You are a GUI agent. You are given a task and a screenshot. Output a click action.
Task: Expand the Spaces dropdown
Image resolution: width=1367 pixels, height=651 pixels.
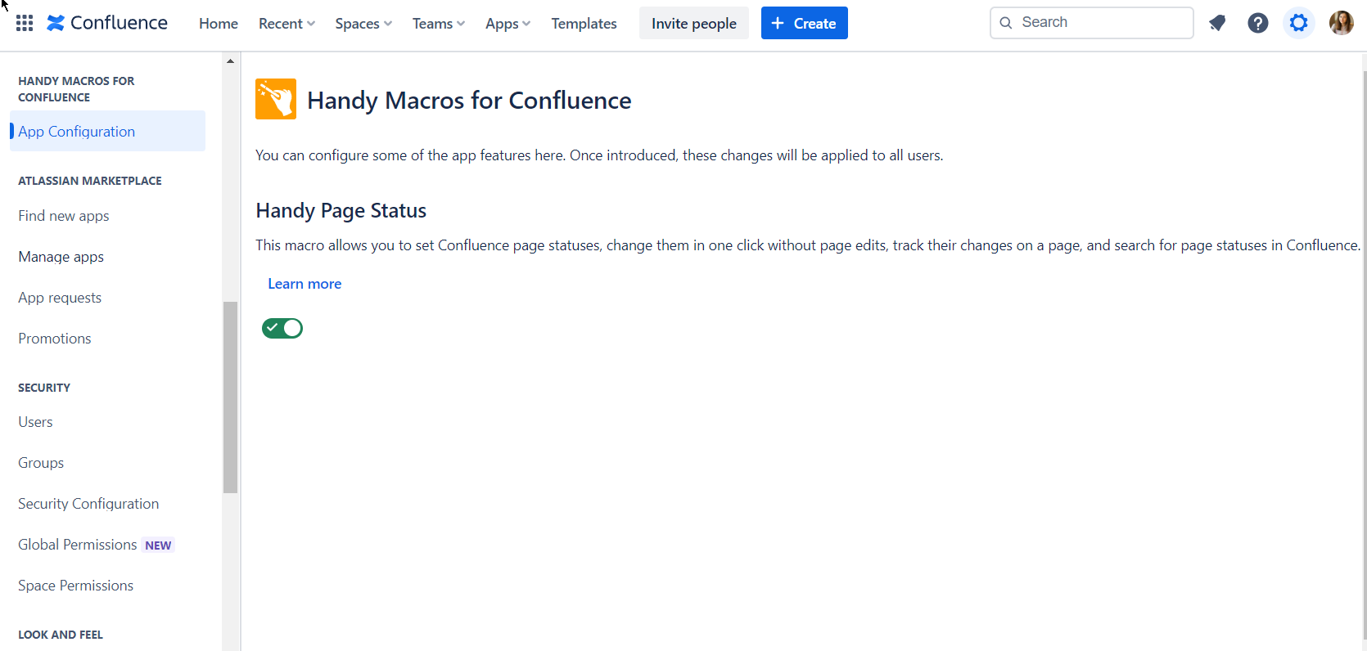[x=363, y=24]
